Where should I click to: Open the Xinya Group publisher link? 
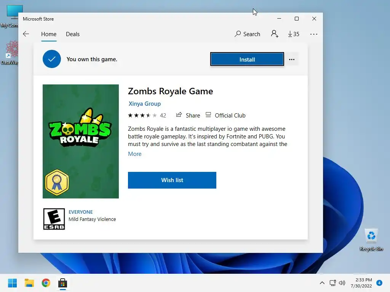pyautogui.click(x=144, y=103)
